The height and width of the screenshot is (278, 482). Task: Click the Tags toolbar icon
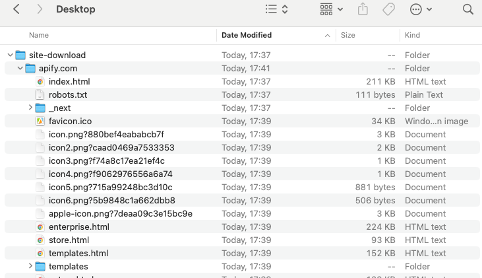[388, 9]
